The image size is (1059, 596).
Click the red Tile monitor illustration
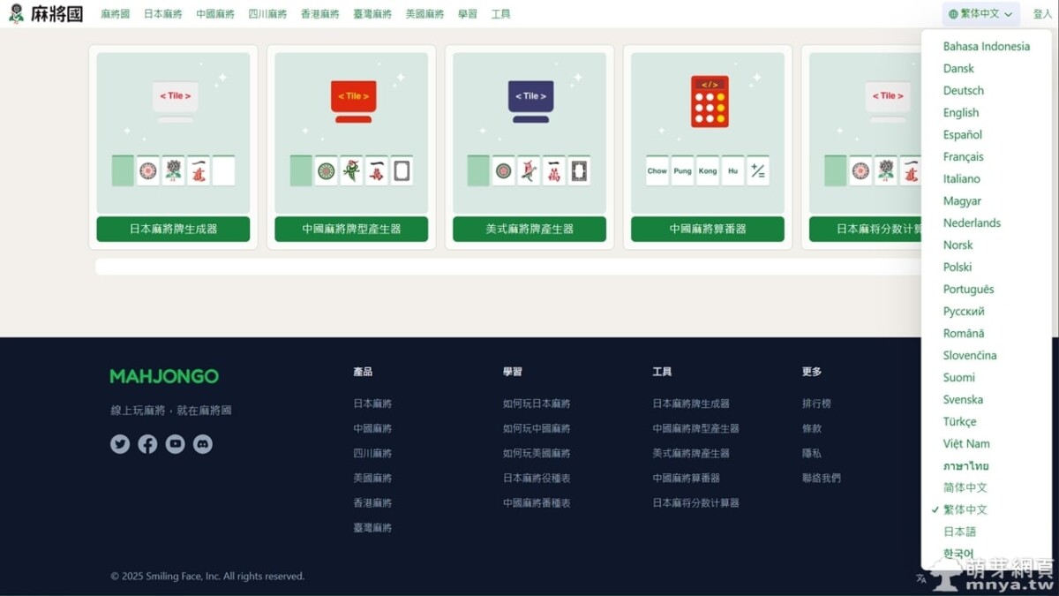click(353, 100)
